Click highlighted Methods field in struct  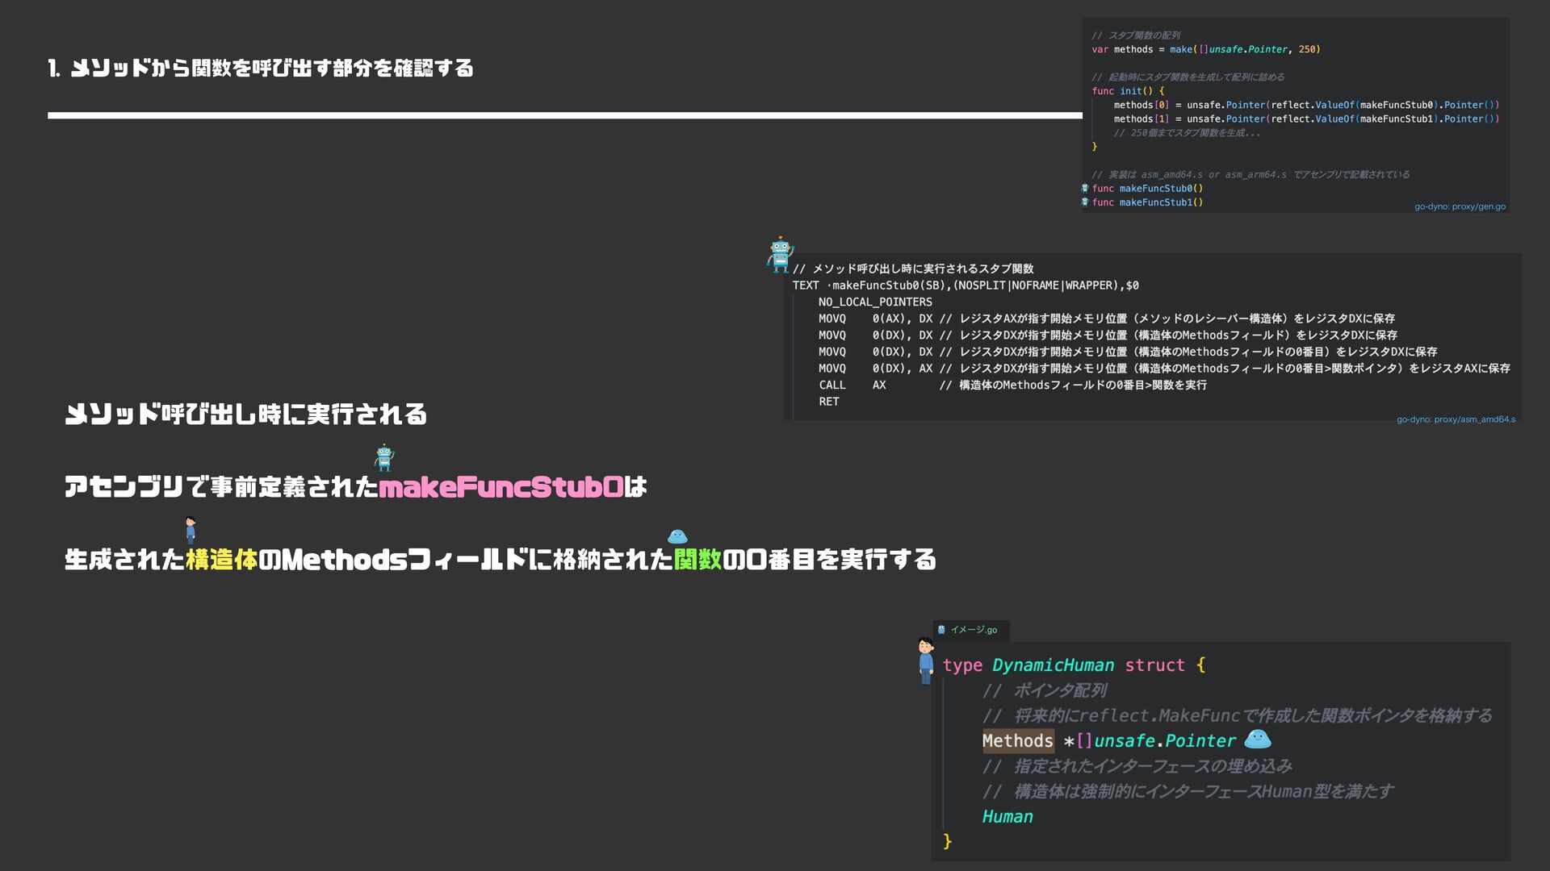coord(1017,740)
